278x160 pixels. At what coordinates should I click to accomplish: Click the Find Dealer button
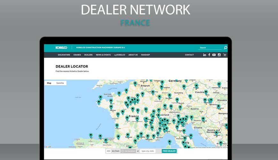[x=169, y=151]
